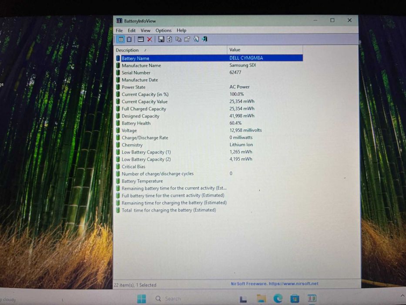Select Total time for charging the battery row
Viewport: 406px width, 305px height.
209,210
